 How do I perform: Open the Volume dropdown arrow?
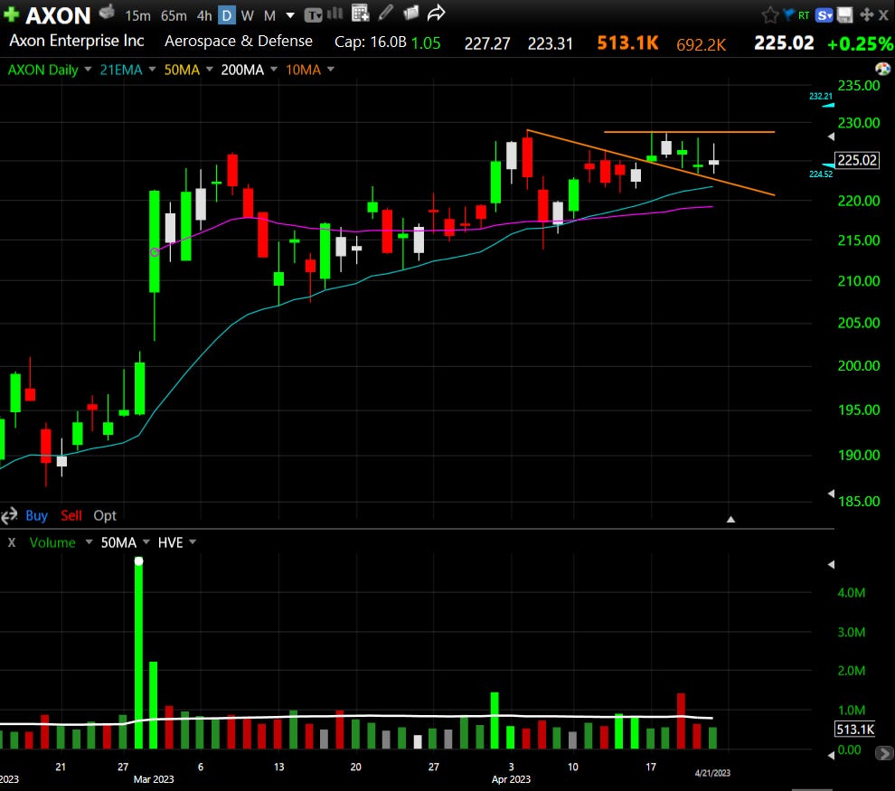pos(89,541)
